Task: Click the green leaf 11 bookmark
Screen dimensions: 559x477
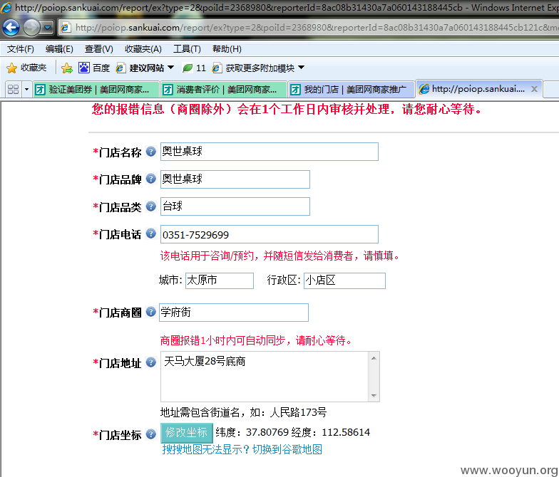Action: [194, 68]
